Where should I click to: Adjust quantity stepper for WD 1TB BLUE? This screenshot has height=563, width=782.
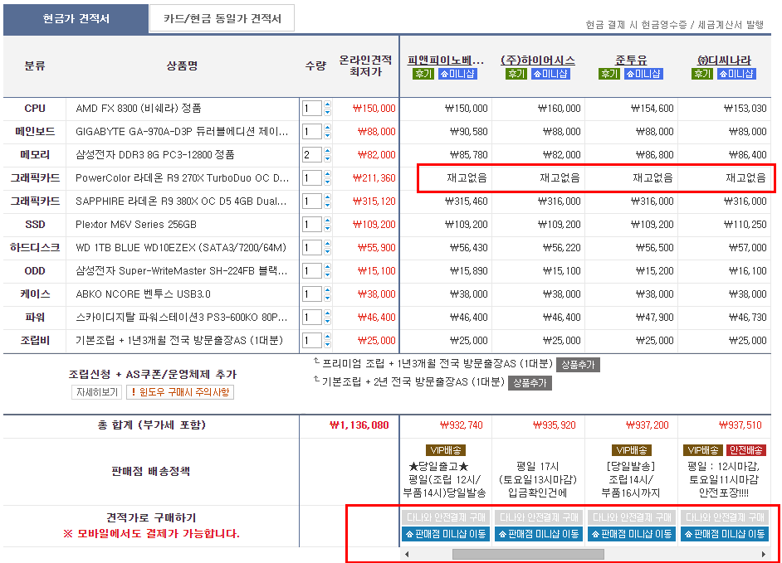pos(327,248)
